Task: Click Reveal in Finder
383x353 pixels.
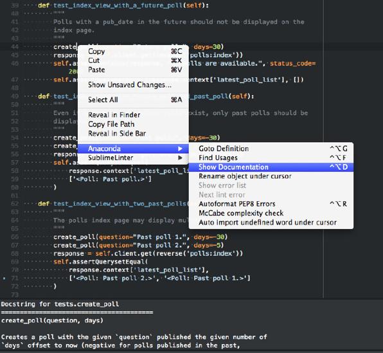Action: [x=133, y=115]
